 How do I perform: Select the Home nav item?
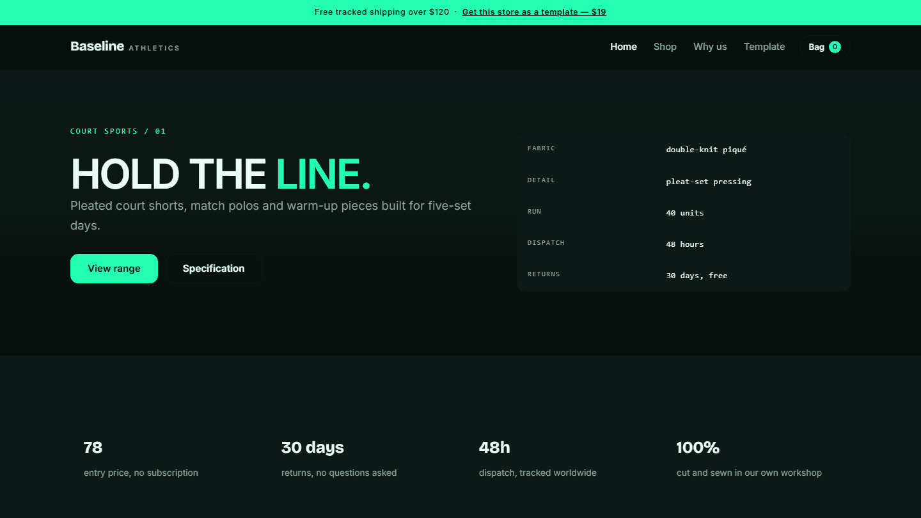(624, 47)
